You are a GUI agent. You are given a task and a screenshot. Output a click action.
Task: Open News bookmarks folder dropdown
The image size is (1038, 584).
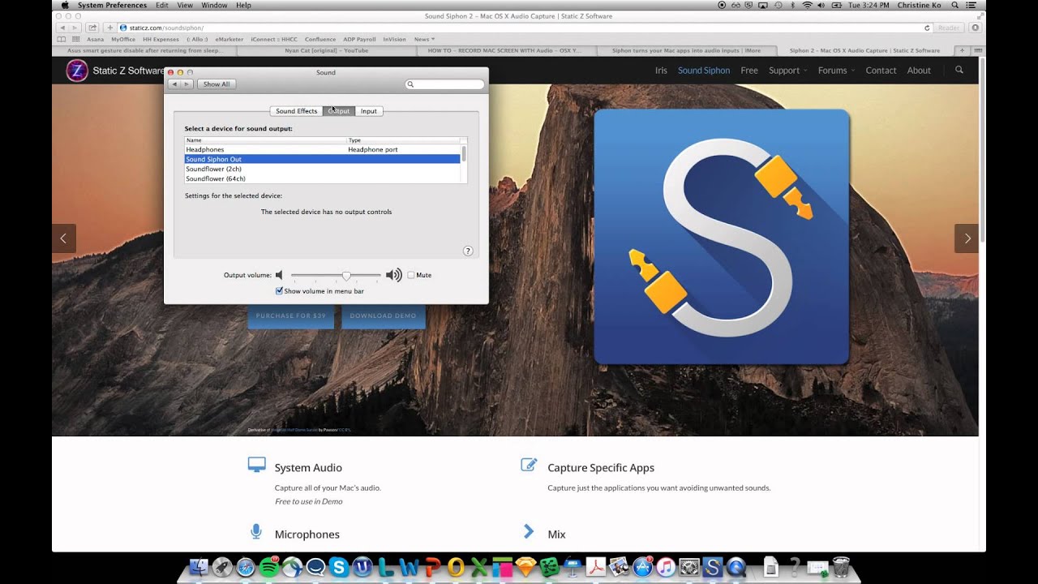[x=424, y=39]
